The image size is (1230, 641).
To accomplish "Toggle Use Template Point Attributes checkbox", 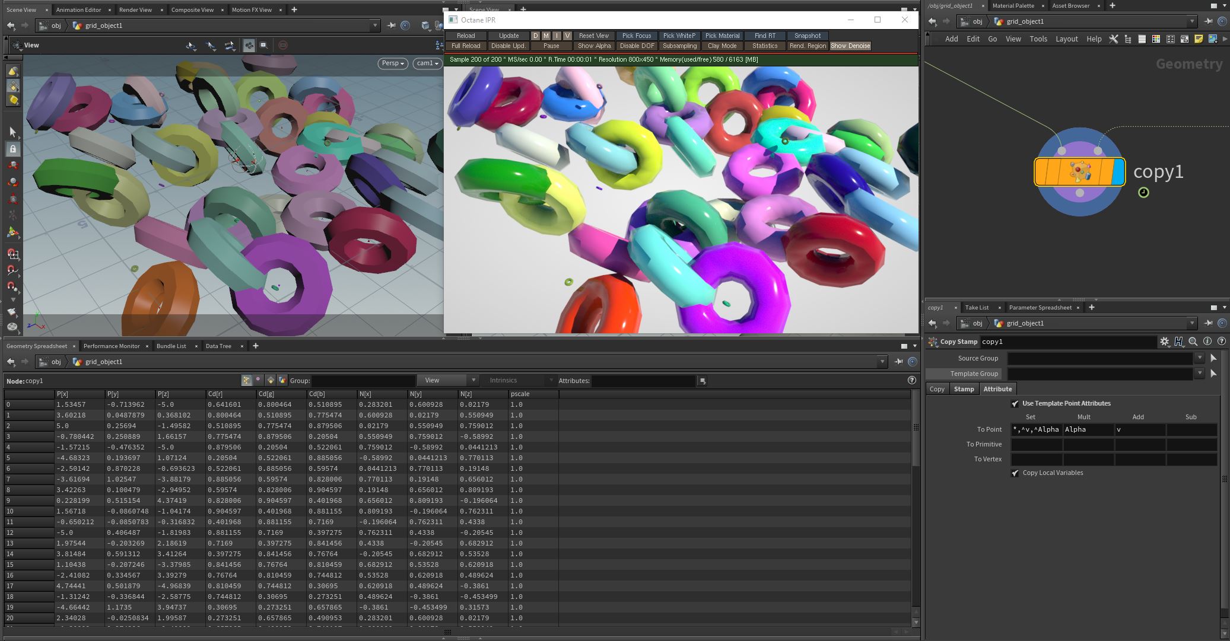I will tap(1015, 404).
